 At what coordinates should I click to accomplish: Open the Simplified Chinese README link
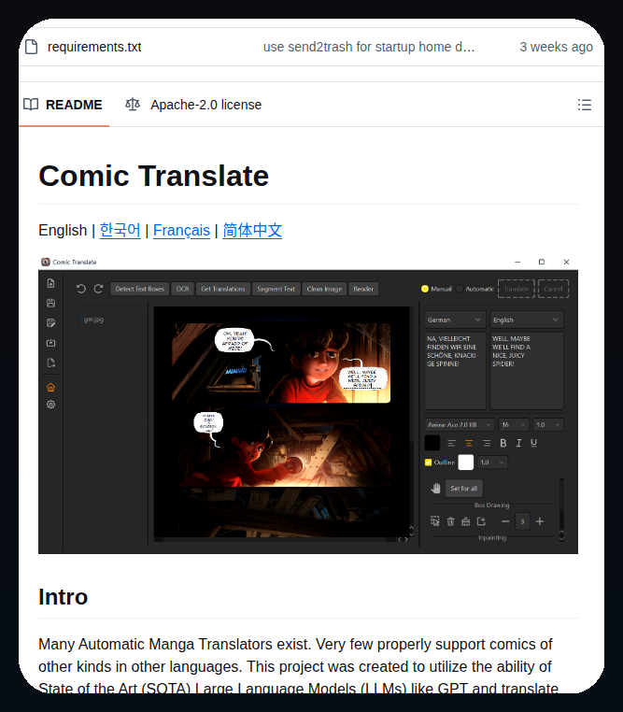252,230
